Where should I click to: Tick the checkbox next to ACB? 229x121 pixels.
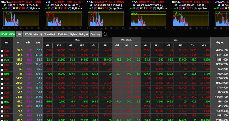coord(2,51)
